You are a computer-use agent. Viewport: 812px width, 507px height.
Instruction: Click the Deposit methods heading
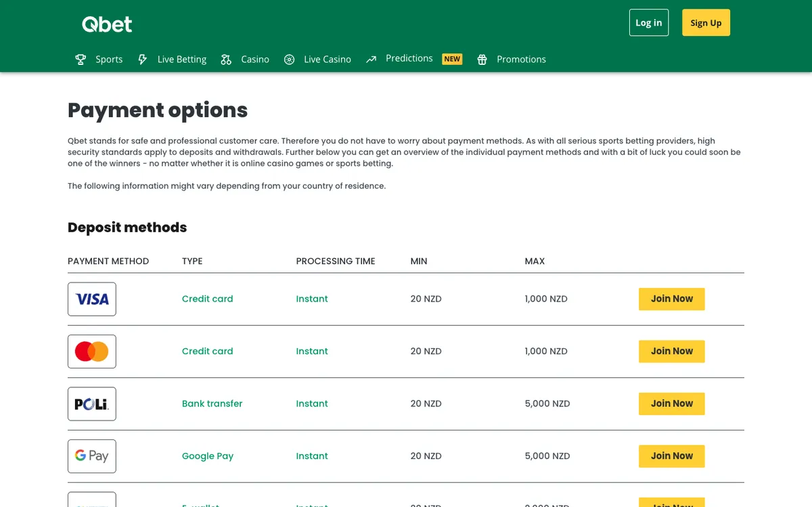click(x=127, y=228)
